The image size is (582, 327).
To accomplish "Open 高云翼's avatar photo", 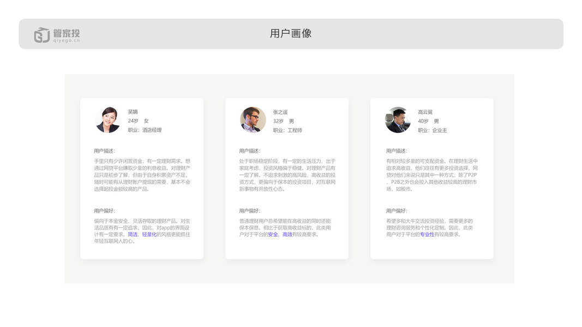I will click(x=398, y=120).
